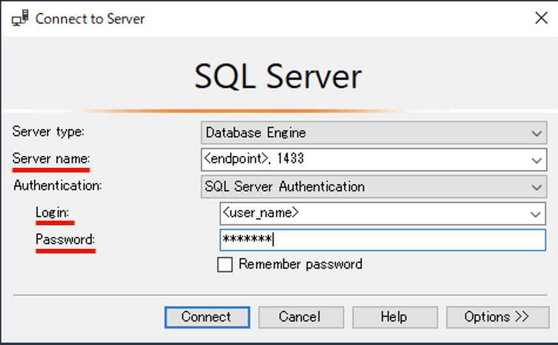Viewport: 558px width, 345px height.
Task: Click the SQL Server banner heading
Action: (278, 75)
